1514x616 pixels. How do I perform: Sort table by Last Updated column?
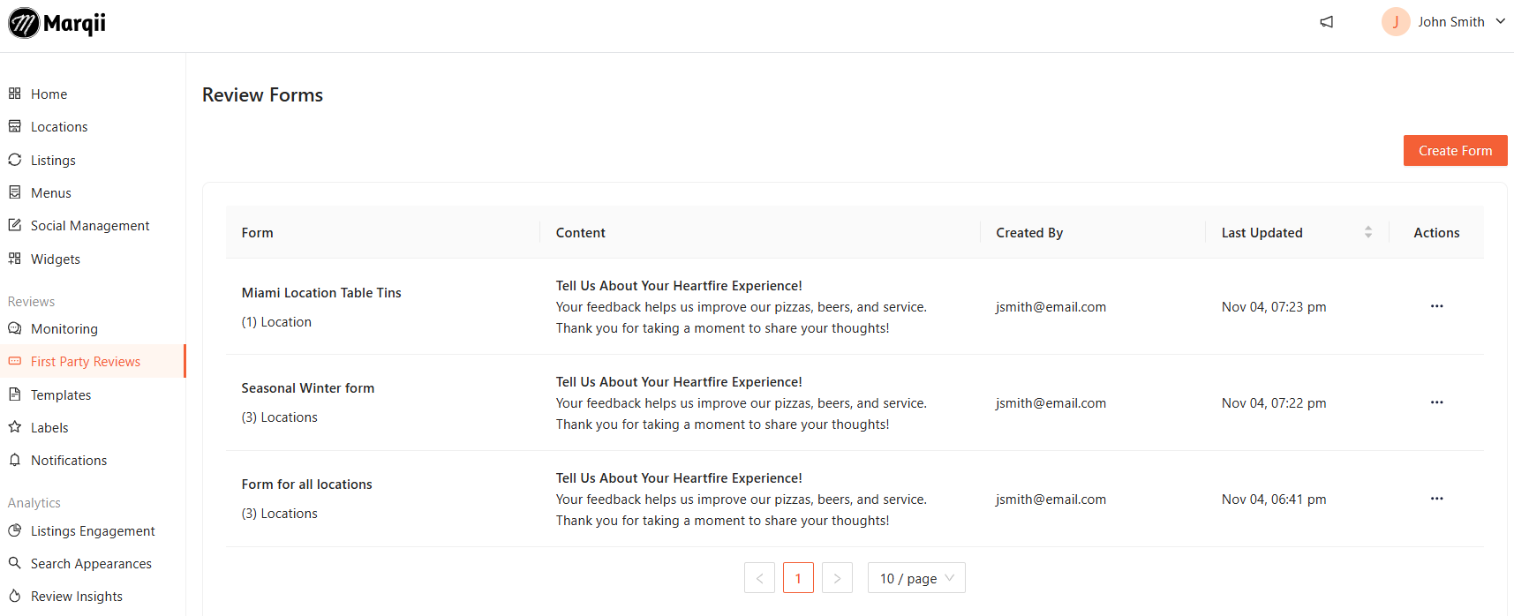coord(1367,232)
